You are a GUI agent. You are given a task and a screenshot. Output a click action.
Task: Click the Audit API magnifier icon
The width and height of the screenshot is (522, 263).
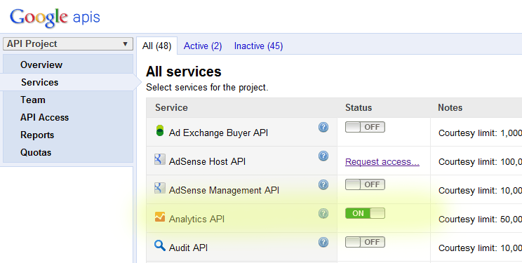(x=160, y=245)
